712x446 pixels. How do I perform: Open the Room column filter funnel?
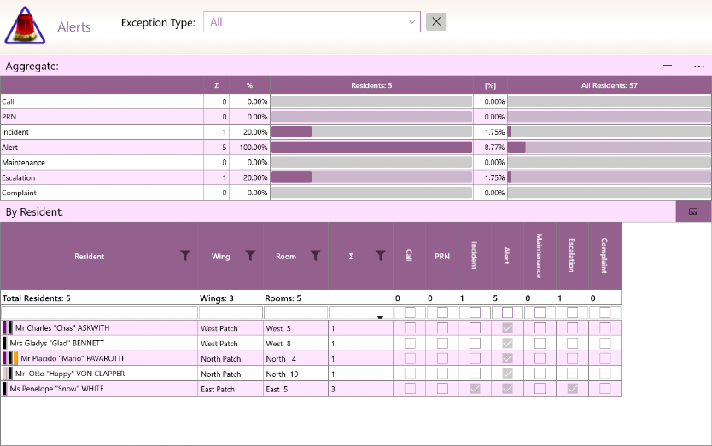coord(316,256)
